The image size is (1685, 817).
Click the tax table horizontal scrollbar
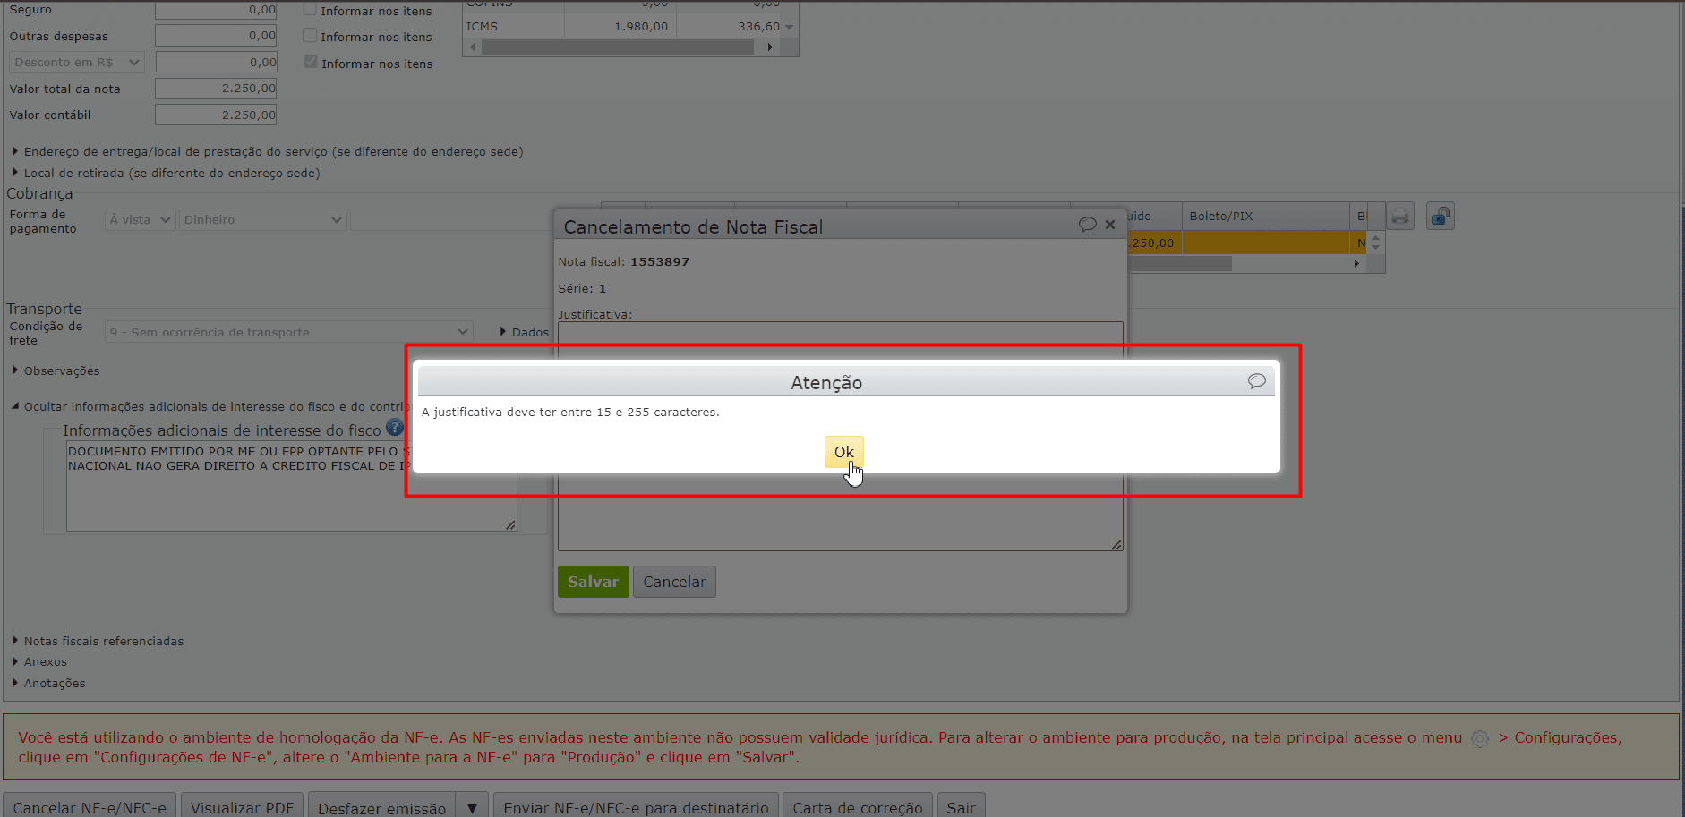coord(618,47)
